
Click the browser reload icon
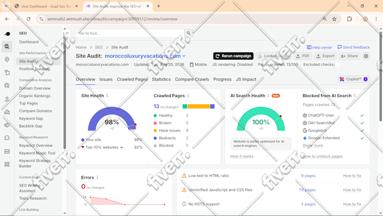(29, 19)
